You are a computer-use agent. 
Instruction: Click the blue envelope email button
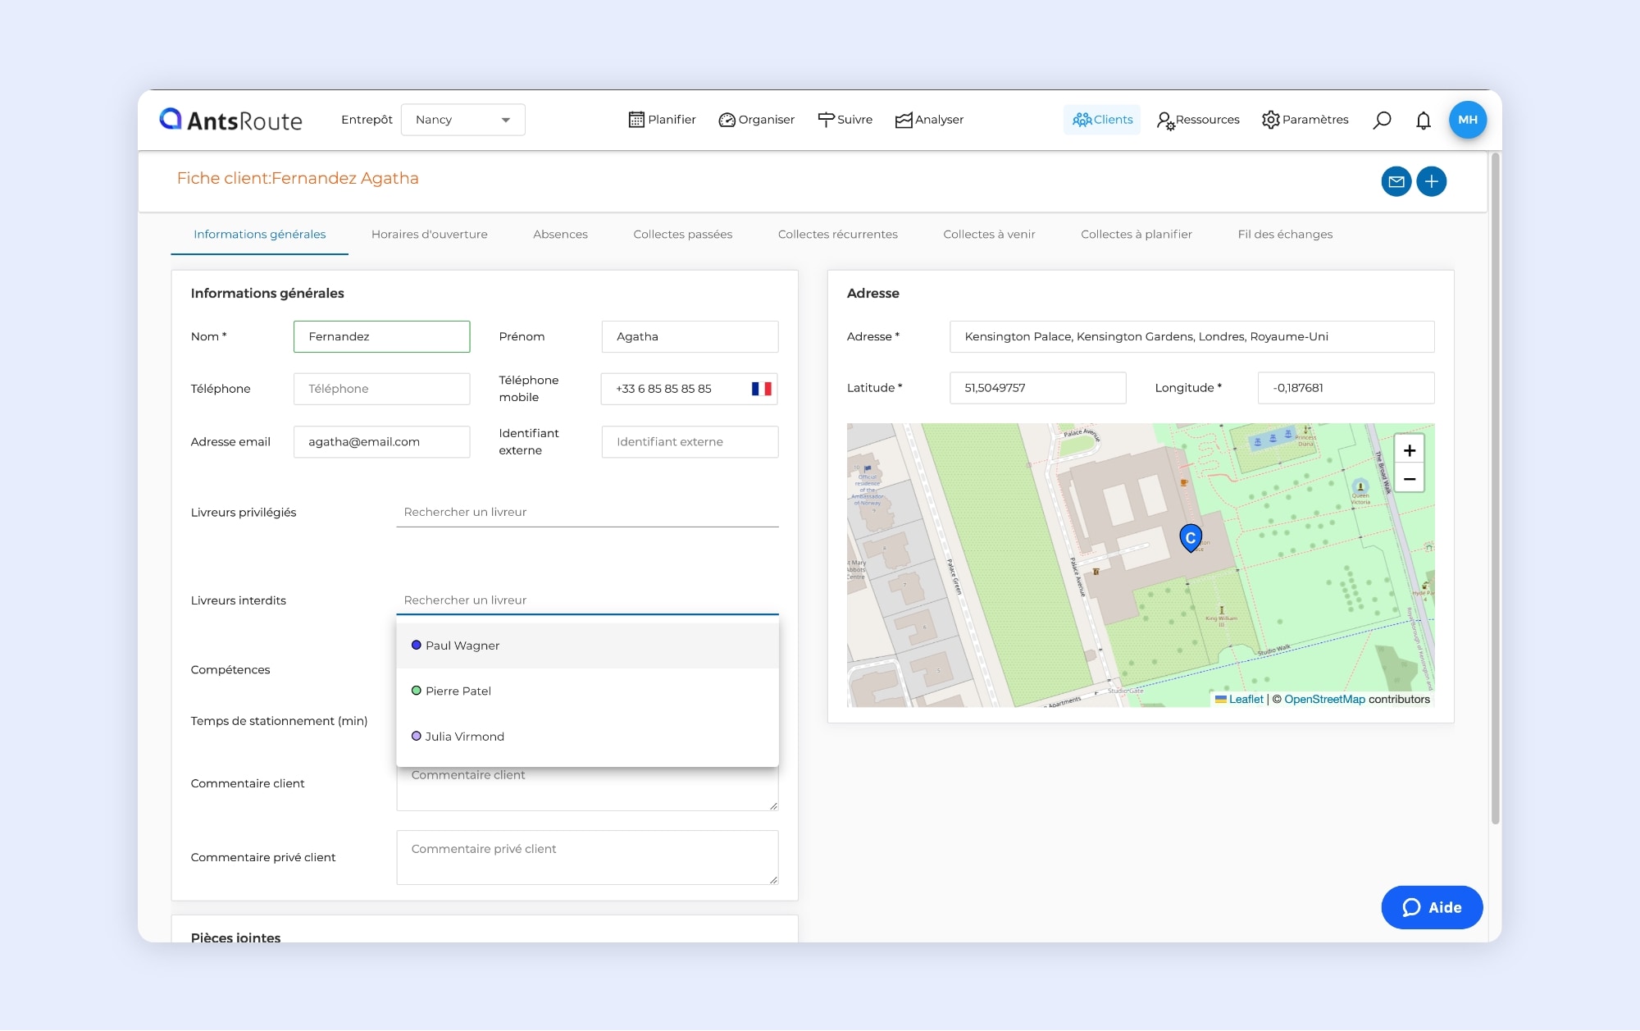click(x=1396, y=181)
